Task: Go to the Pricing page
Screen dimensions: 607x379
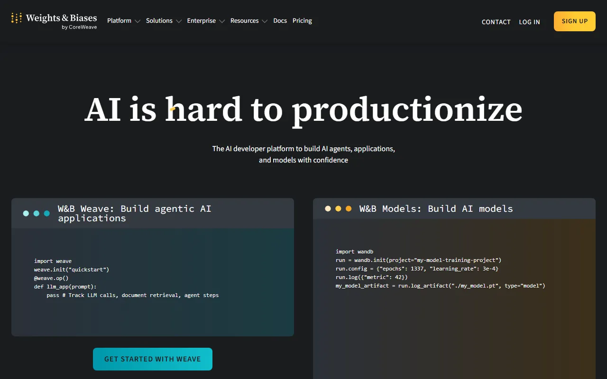Action: point(302,21)
